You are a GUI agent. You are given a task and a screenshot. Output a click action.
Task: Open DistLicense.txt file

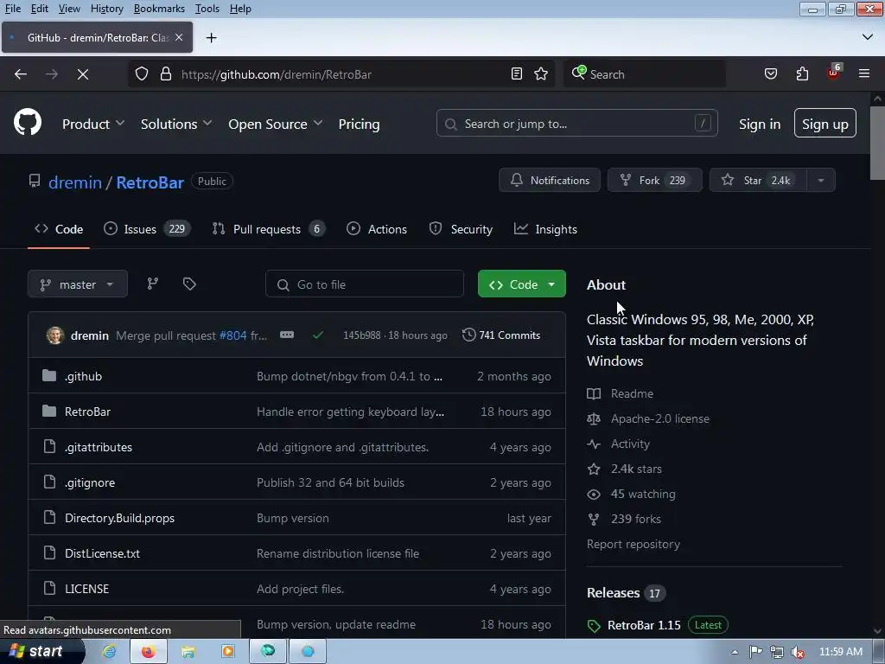point(102,553)
